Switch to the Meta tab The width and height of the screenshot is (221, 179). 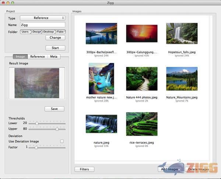pos(54,57)
